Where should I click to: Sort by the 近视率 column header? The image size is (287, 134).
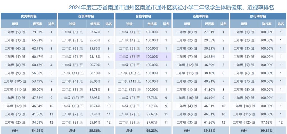[x=209, y=24]
